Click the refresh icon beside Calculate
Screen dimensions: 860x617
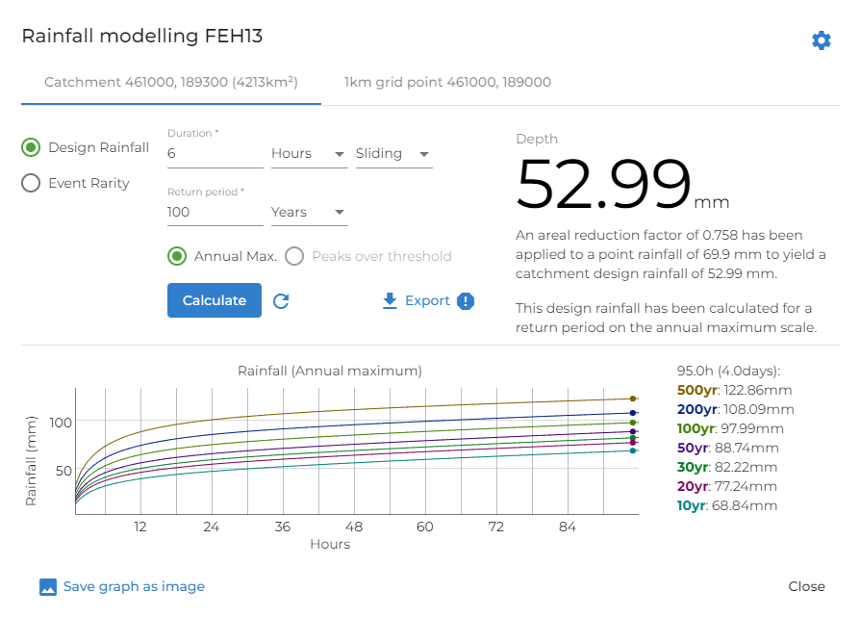(x=281, y=300)
